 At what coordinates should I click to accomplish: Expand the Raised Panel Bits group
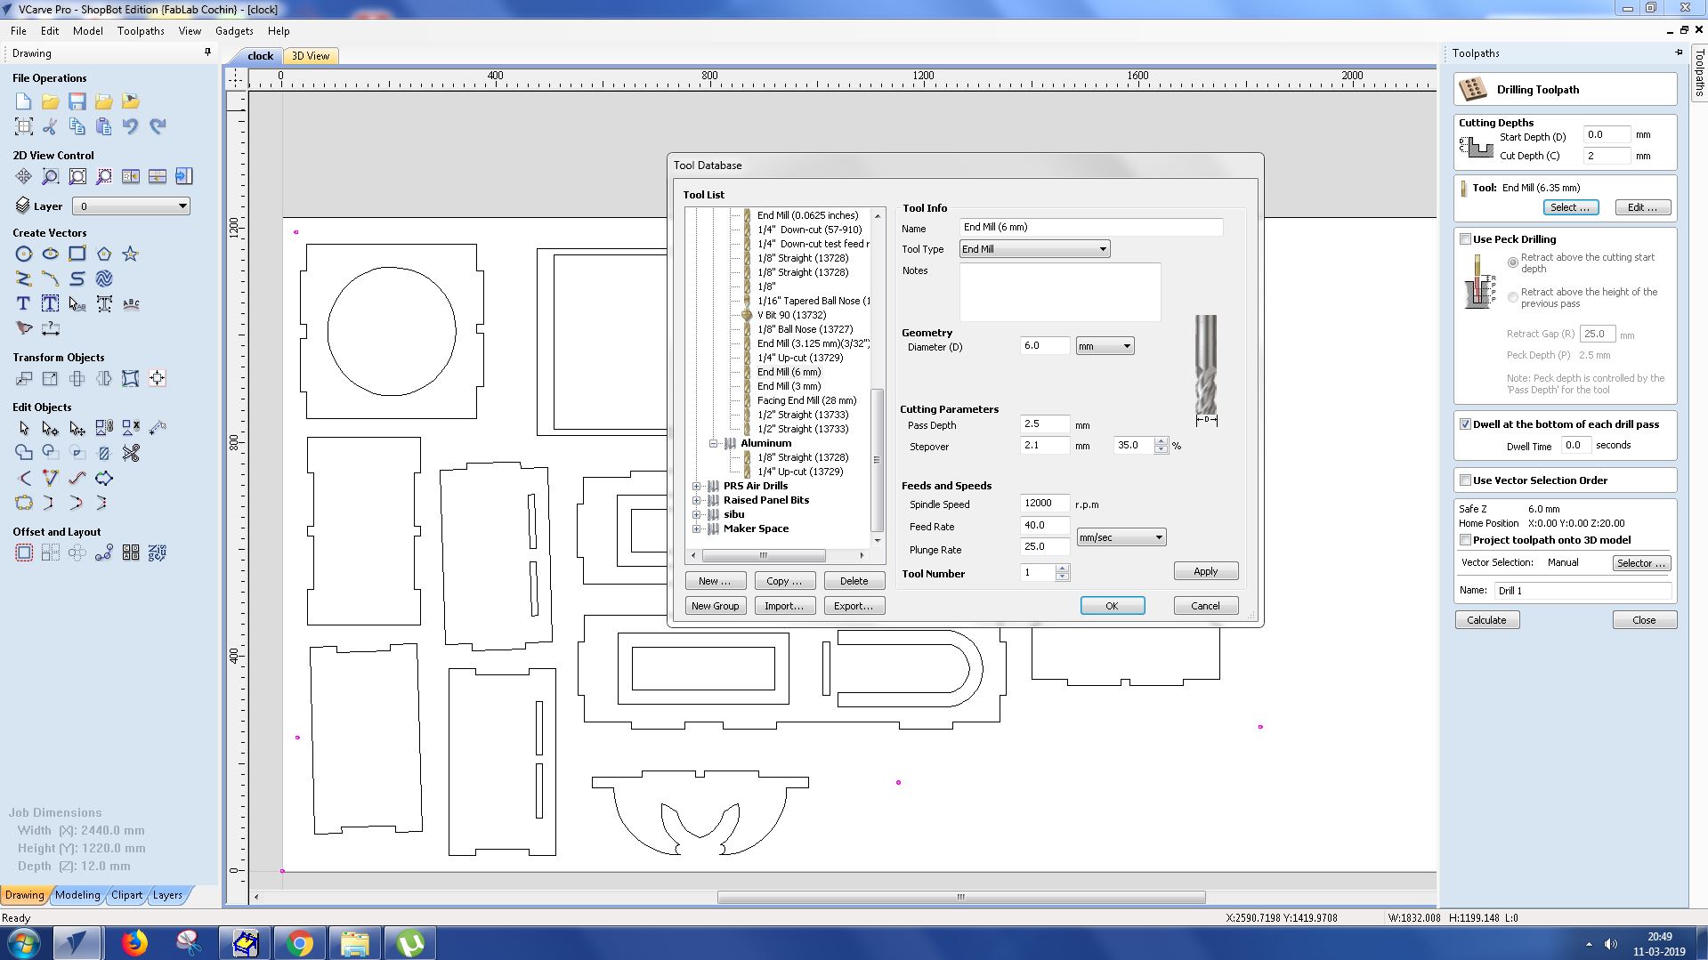click(697, 500)
